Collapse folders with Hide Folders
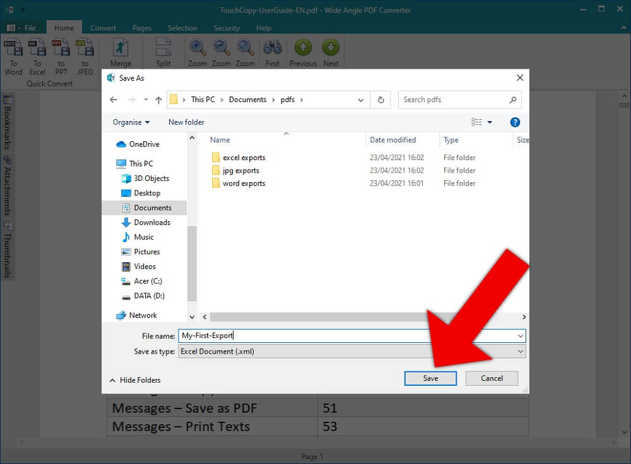 (x=134, y=380)
